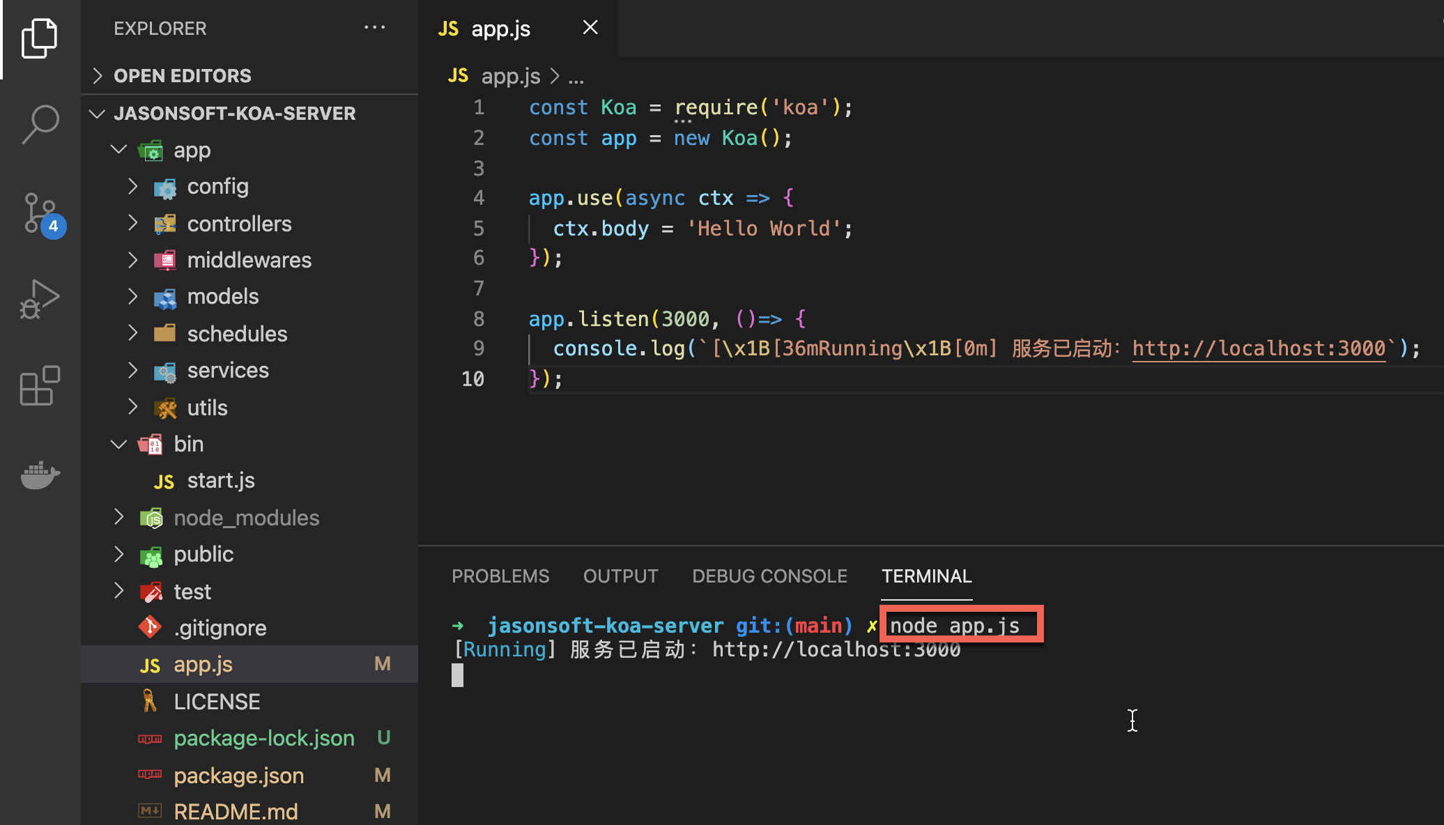Expand the OPEN EDITORS section
This screenshot has height=825, width=1444.
(x=182, y=75)
